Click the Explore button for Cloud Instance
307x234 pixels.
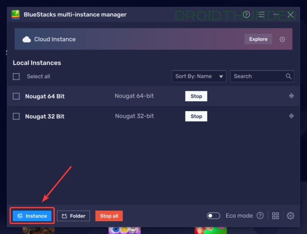click(x=258, y=39)
